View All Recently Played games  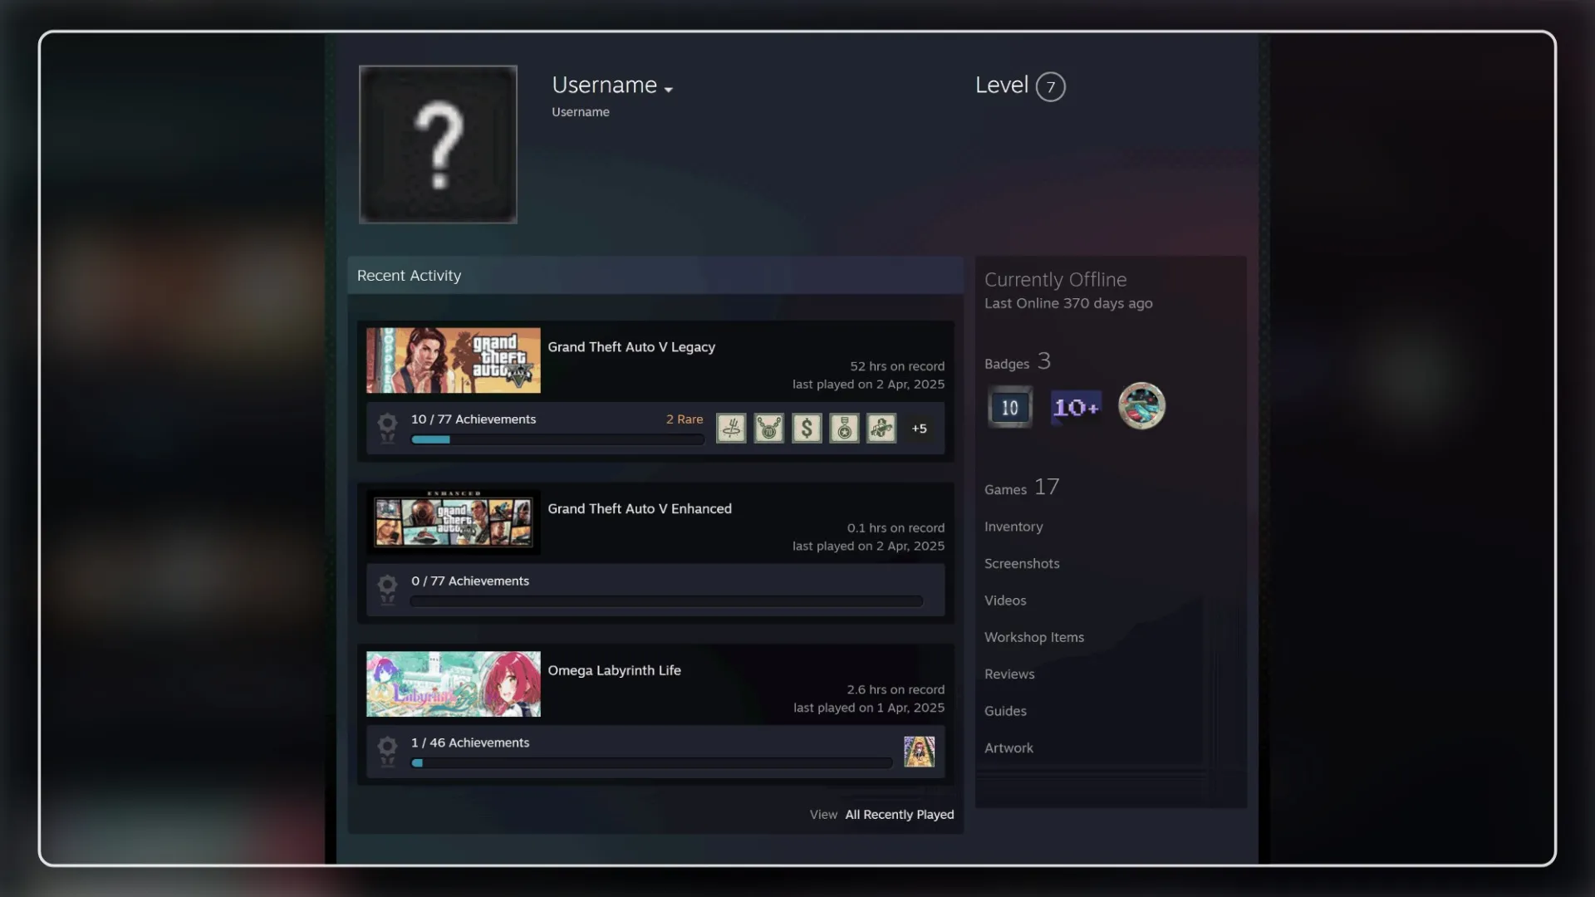click(x=900, y=815)
